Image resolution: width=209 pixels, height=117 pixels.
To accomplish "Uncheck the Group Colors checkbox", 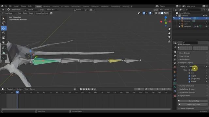I will pyautogui.click(x=189, y=79).
